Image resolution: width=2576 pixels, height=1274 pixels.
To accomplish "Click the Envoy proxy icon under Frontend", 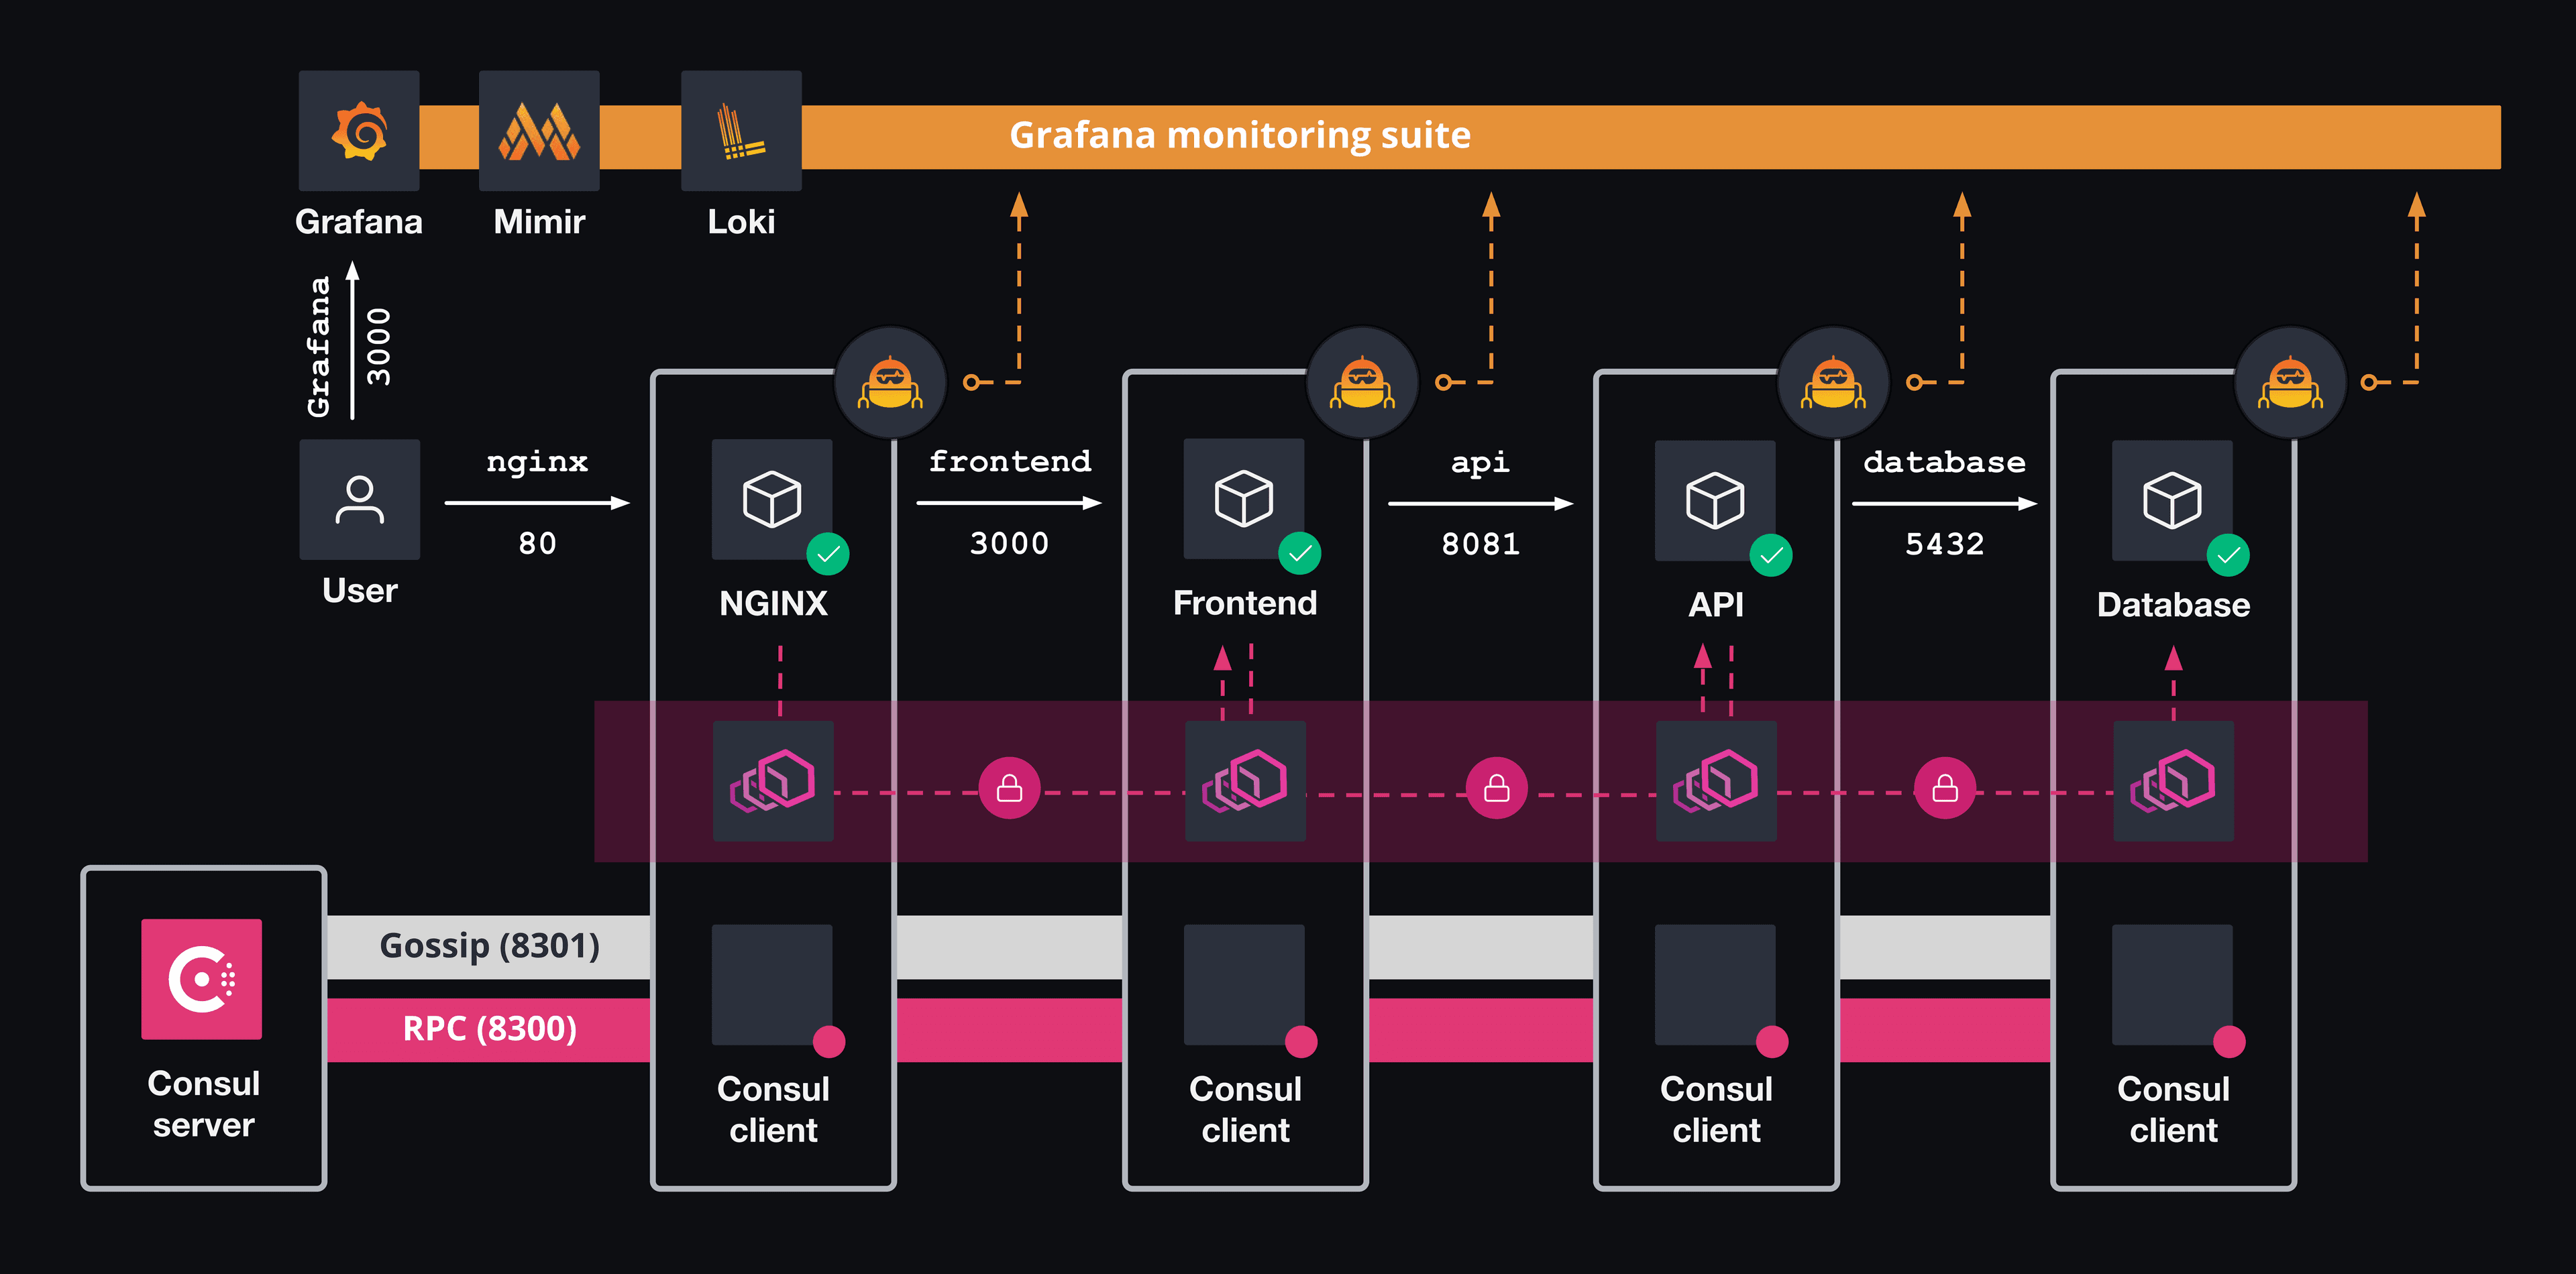I will (1245, 781).
